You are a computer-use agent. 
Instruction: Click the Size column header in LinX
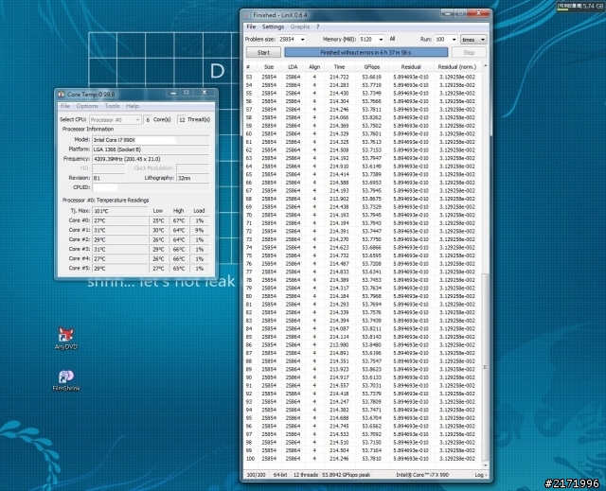click(269, 67)
